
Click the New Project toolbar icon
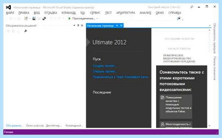pos(26,18)
